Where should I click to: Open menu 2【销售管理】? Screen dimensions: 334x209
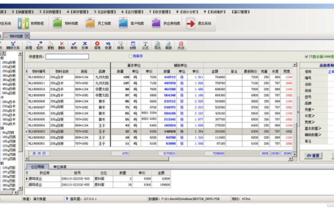coord(23,12)
